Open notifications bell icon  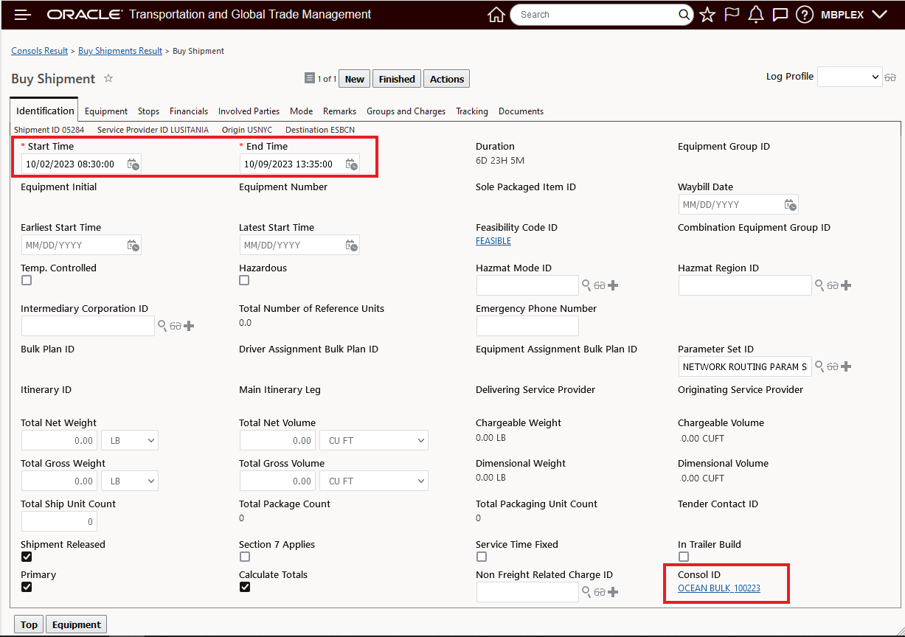755,15
